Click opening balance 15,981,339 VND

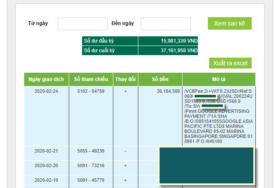click(x=179, y=41)
